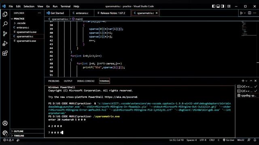Select the second C/C++ terminal entry
Screen dimensions: 259x145
247,91
